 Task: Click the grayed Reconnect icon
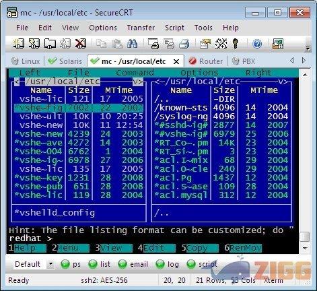65,43
